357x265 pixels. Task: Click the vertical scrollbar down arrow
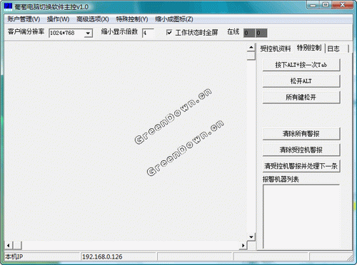251,237
